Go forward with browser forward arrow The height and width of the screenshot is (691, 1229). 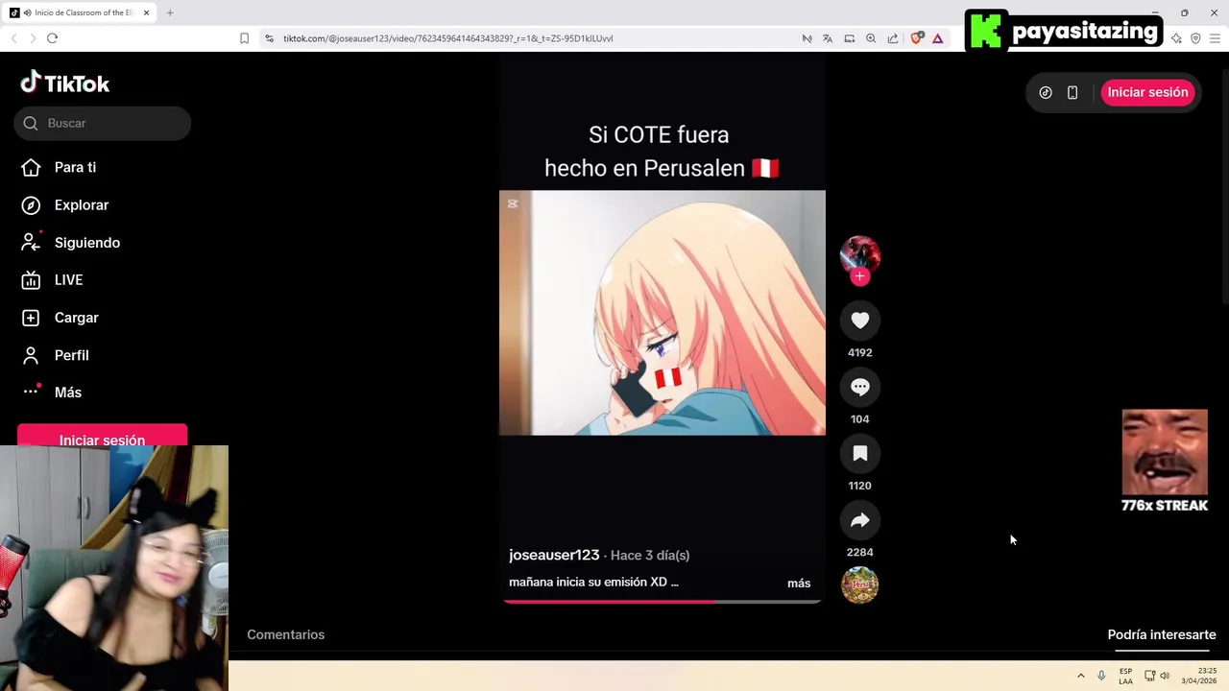(x=33, y=38)
